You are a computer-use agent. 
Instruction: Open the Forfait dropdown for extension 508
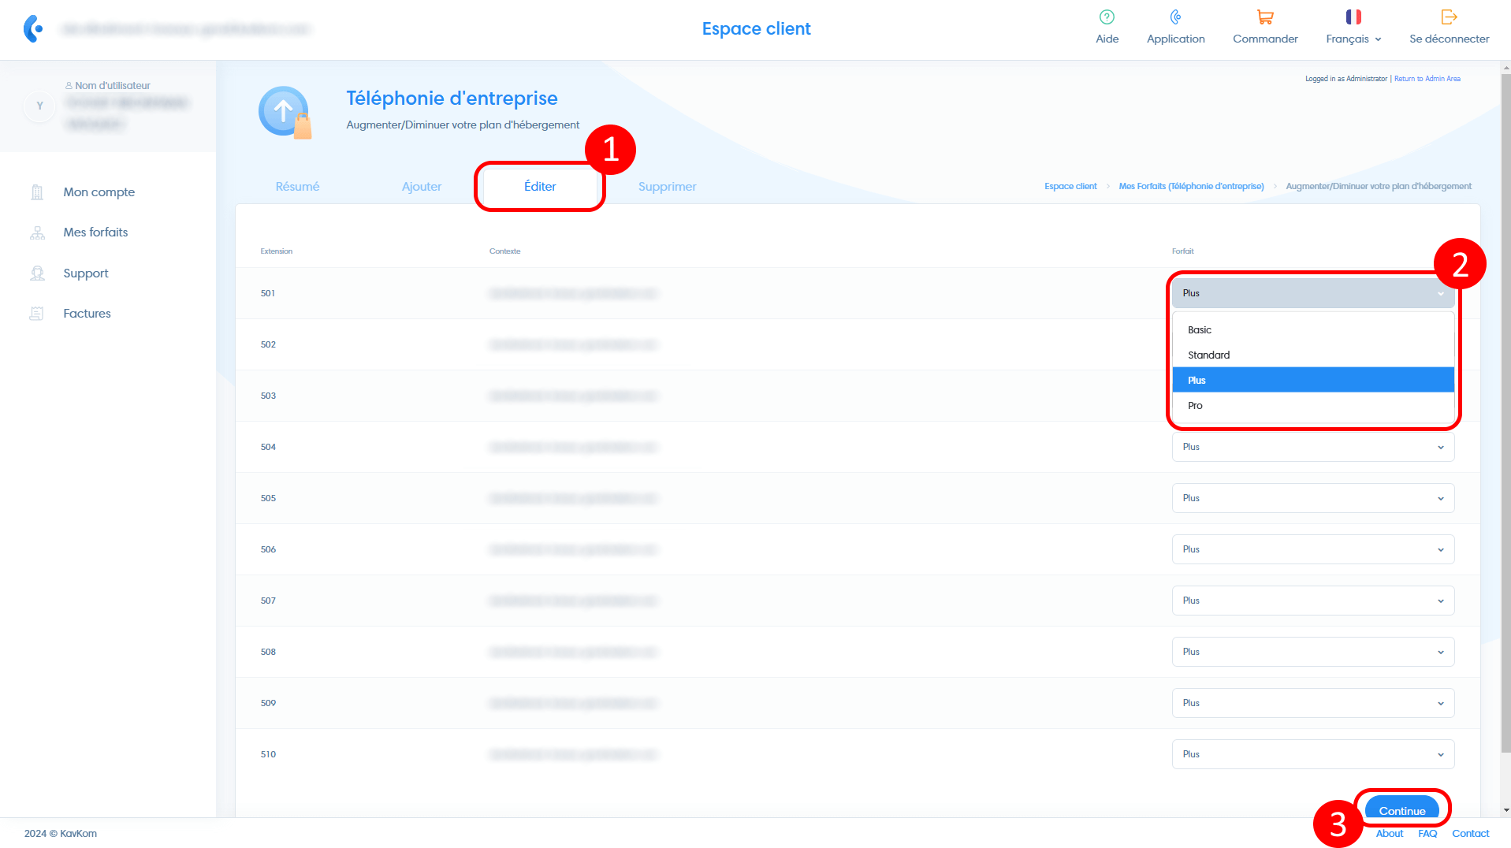[1313, 652]
